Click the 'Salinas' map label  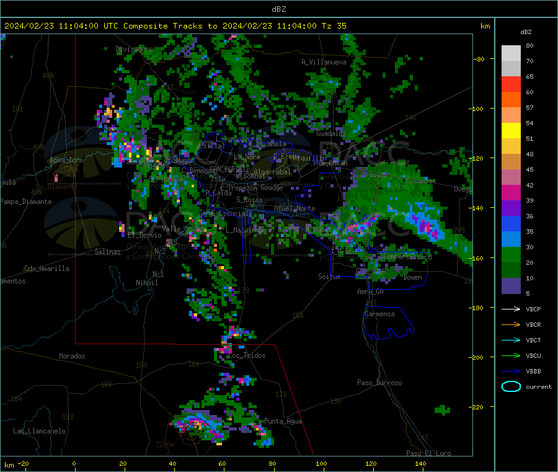[x=107, y=252]
